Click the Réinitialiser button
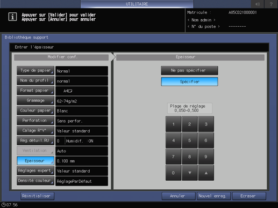This screenshot has width=278, height=208. pos(37,196)
